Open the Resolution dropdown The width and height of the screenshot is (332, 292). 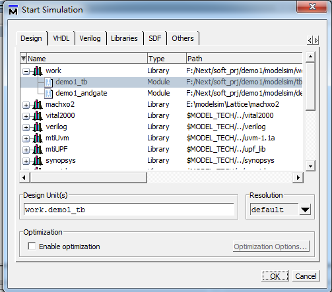305,210
